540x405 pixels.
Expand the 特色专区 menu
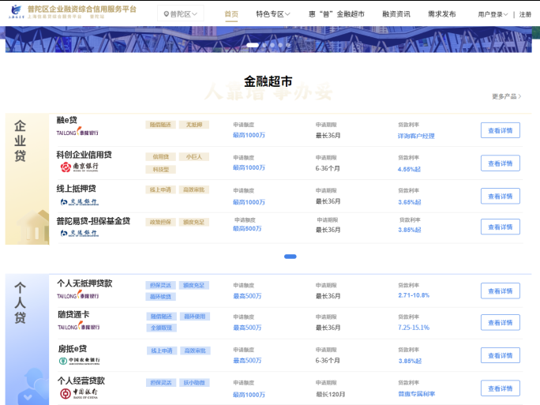point(273,14)
